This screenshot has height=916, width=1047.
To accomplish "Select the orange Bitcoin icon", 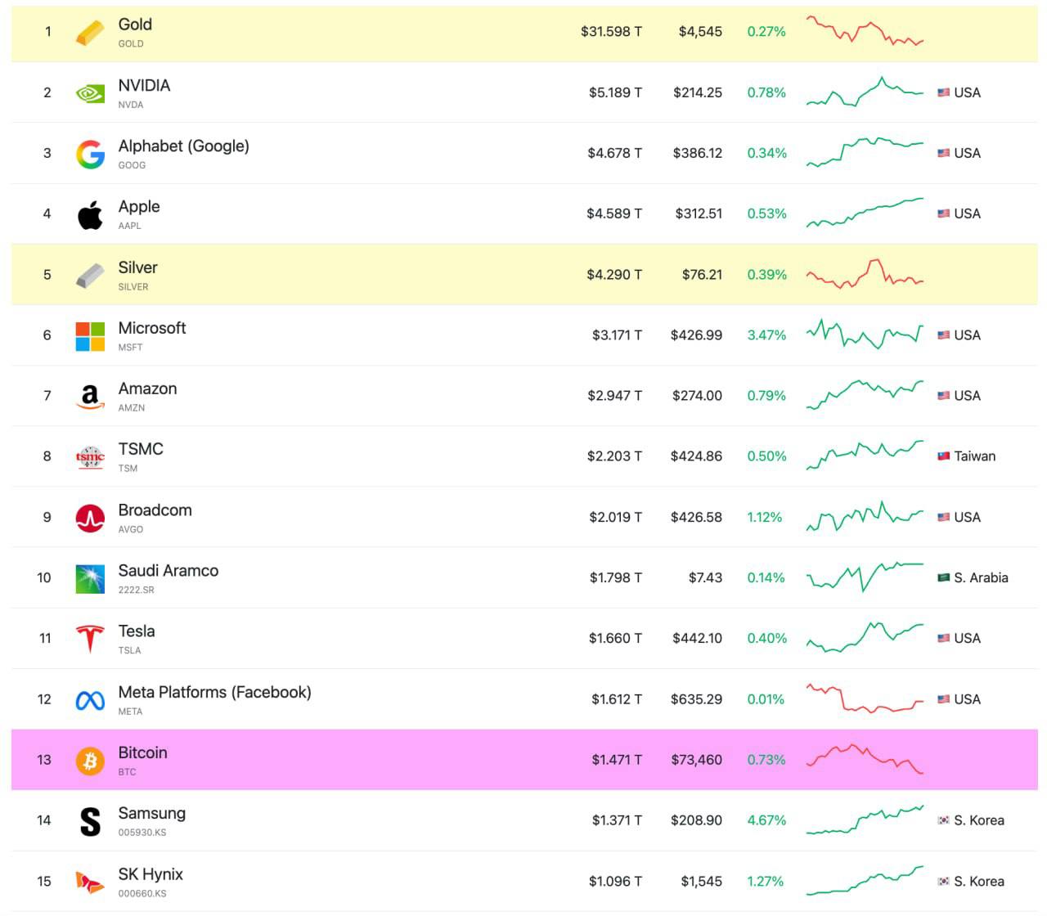I will (x=90, y=761).
